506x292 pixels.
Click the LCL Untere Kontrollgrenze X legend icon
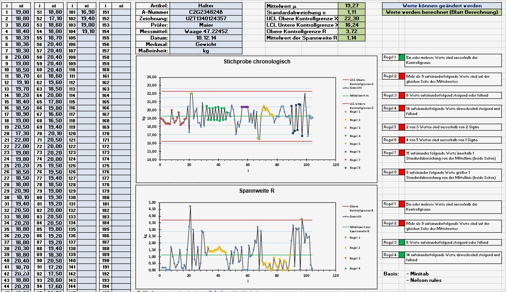pyautogui.click(x=345, y=104)
